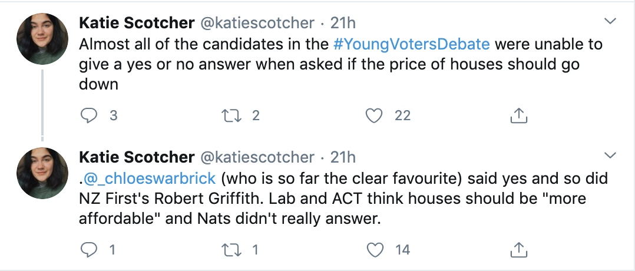The width and height of the screenshot is (635, 271).
Task: Open the @katiescotcher handle on the second tweet
Action: coord(257,157)
